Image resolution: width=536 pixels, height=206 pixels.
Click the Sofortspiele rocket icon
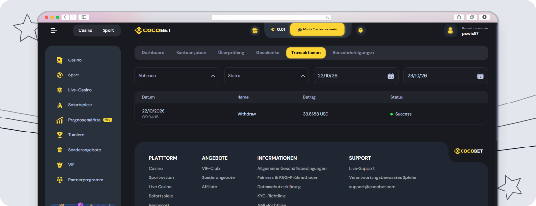[x=60, y=105]
